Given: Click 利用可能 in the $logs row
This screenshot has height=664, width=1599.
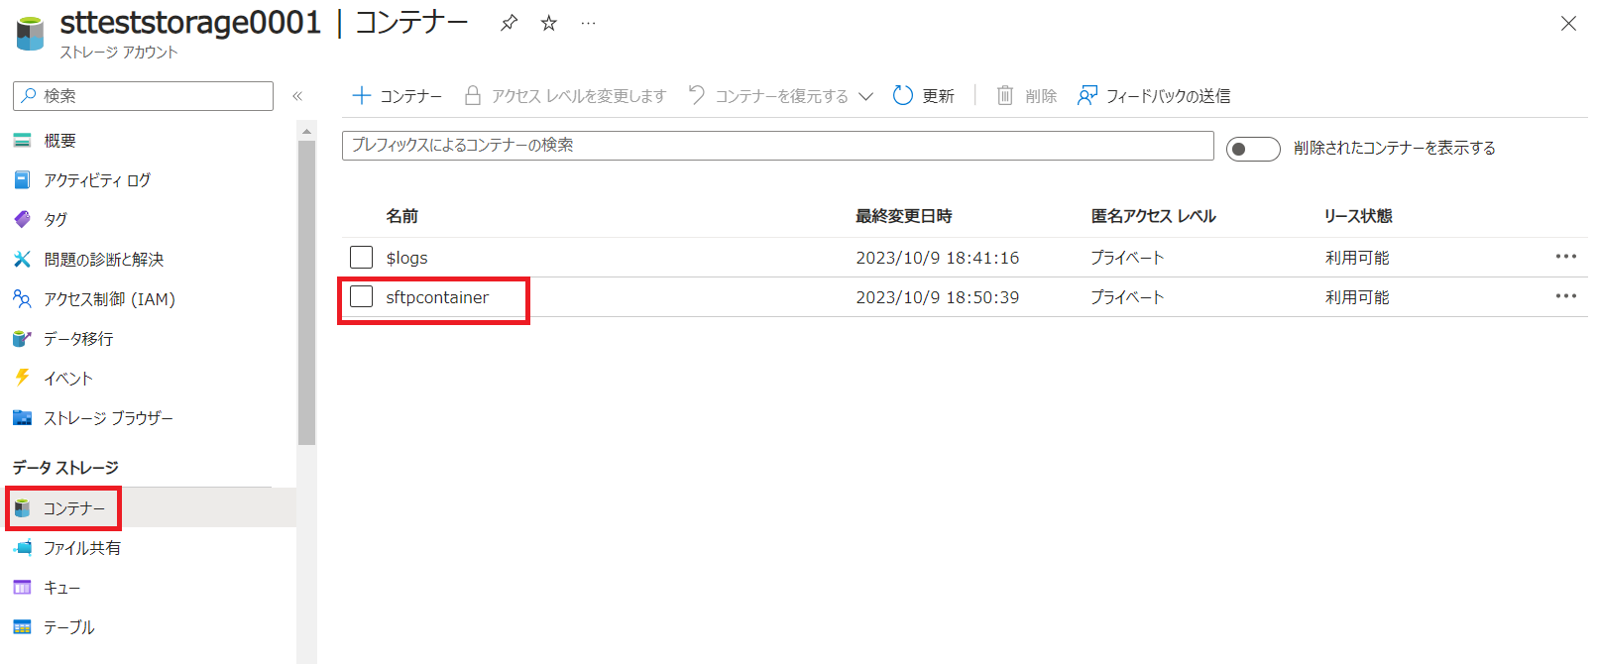Looking at the screenshot, I should (x=1357, y=258).
